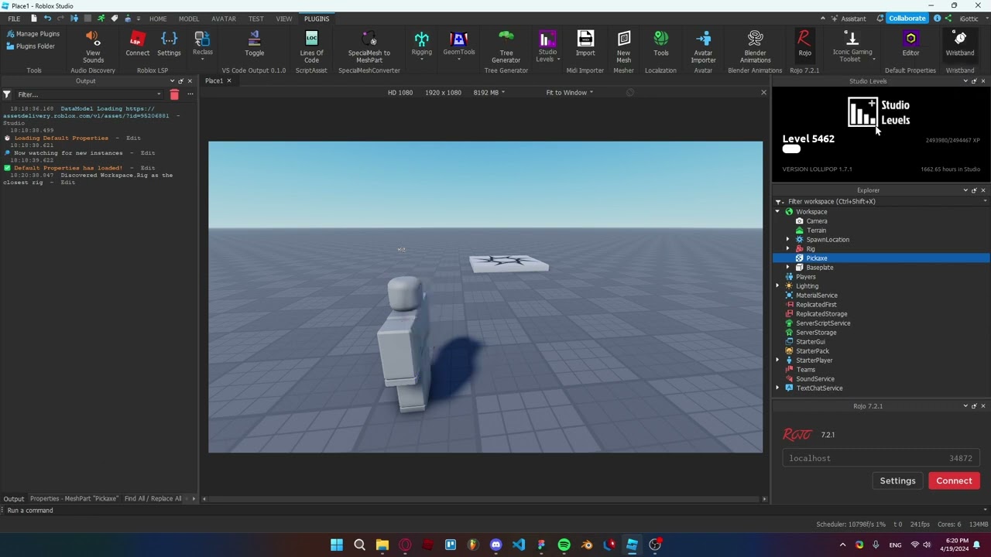The width and height of the screenshot is (991, 557).
Task: Open Blender Animations plugin
Action: click(755, 46)
